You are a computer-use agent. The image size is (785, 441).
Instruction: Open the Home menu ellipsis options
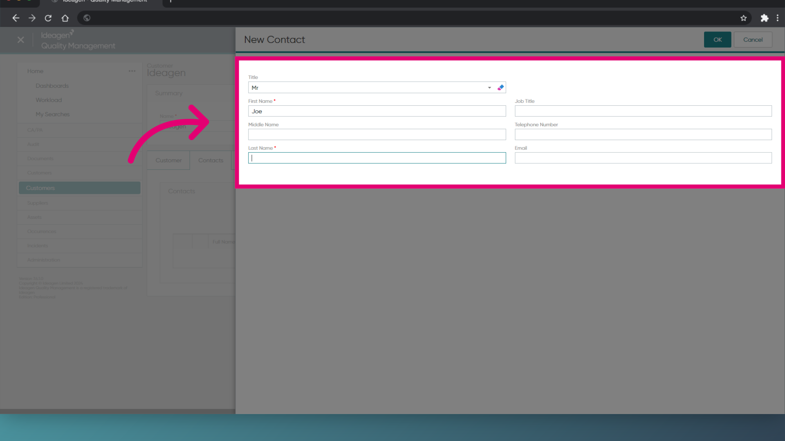pos(132,71)
